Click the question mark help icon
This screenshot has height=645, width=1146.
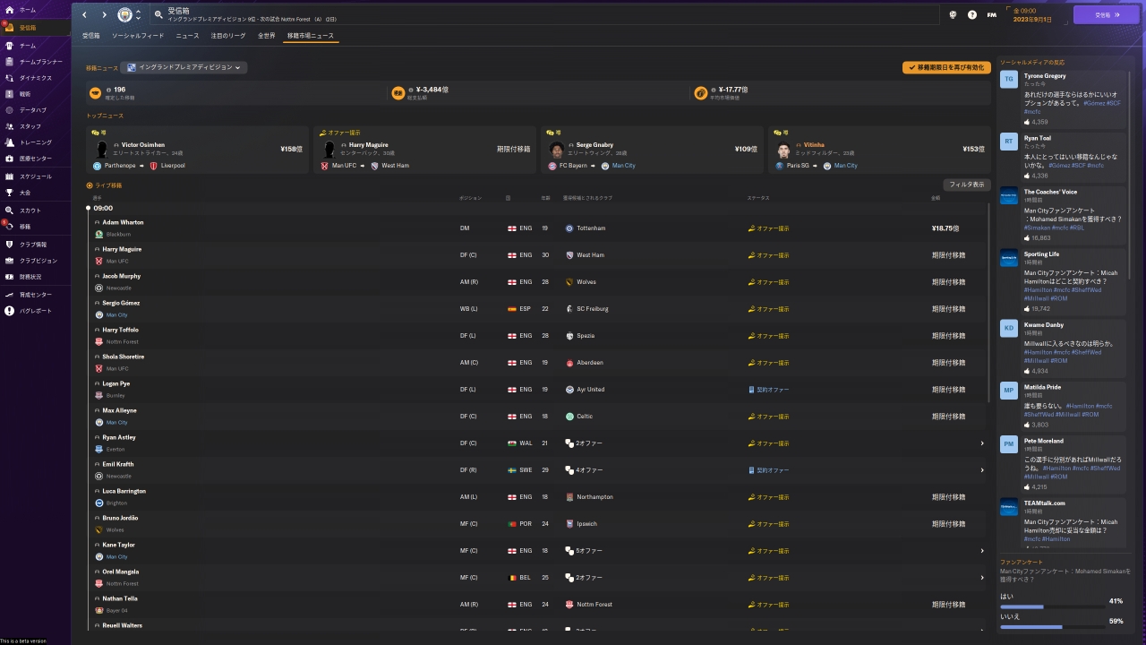point(972,15)
